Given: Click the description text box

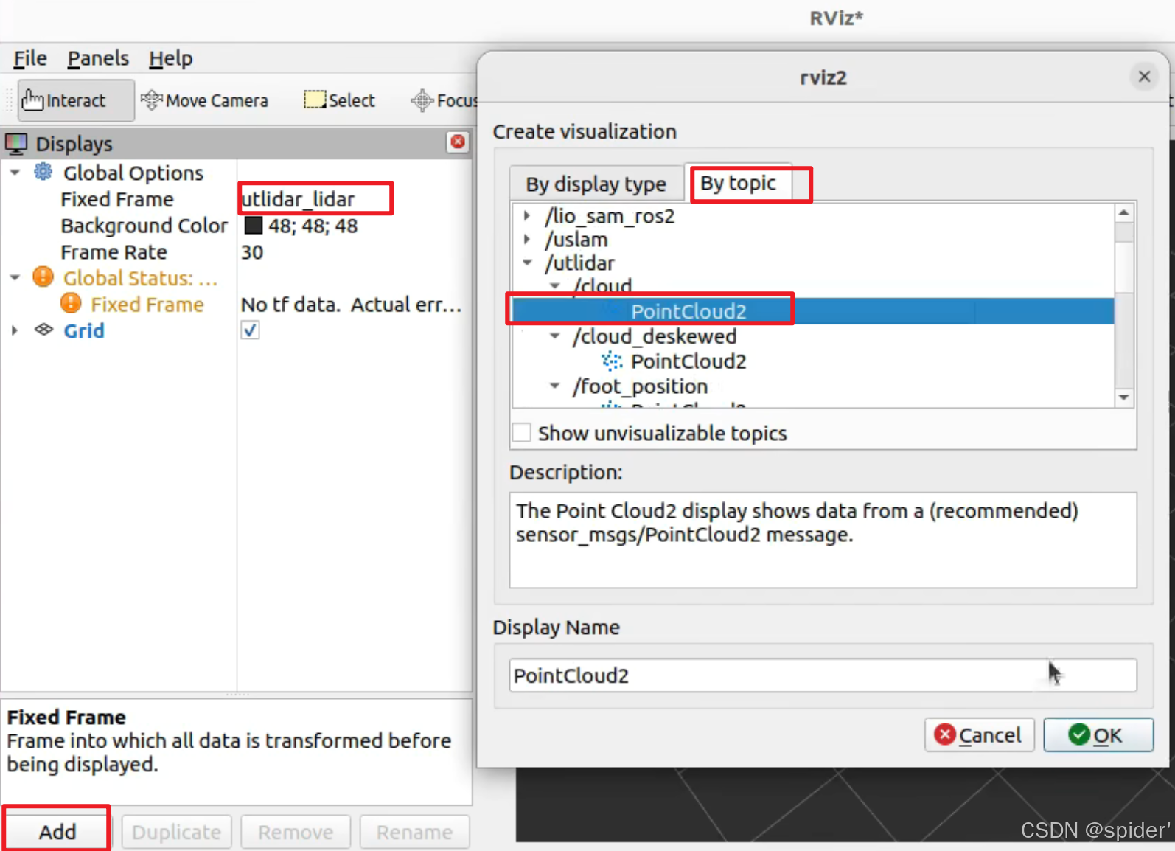Looking at the screenshot, I should (x=823, y=540).
